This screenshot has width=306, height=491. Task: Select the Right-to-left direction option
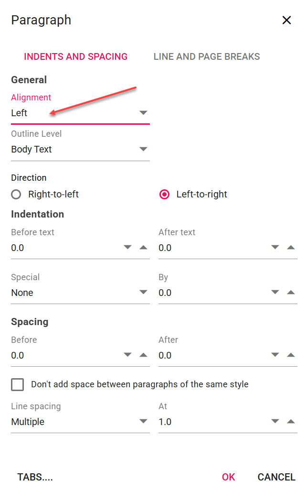[x=17, y=195]
